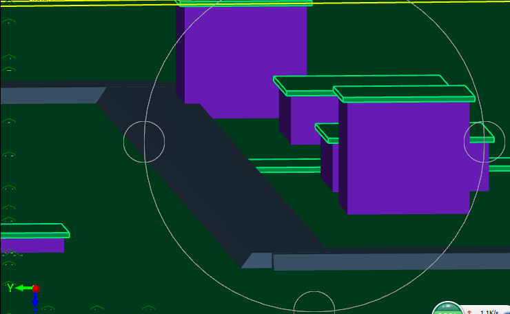
Task: Click the green Y axis arrow
Action: pyautogui.click(x=23, y=289)
